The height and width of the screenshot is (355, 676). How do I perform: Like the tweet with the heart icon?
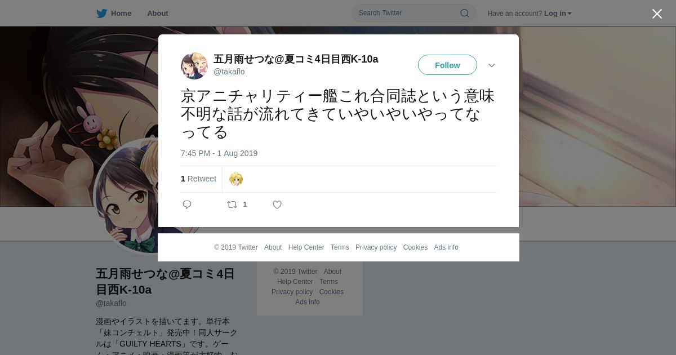tap(277, 205)
